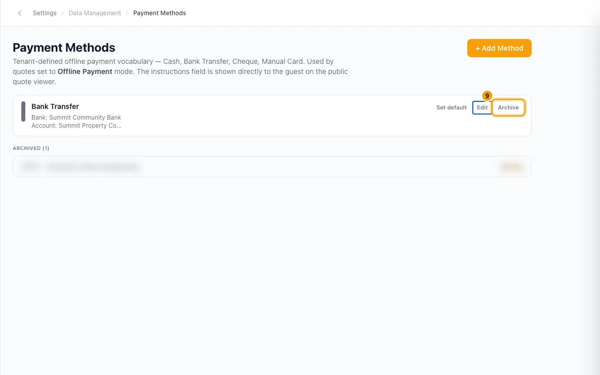Select the Bank Transfer title text

tap(55, 106)
